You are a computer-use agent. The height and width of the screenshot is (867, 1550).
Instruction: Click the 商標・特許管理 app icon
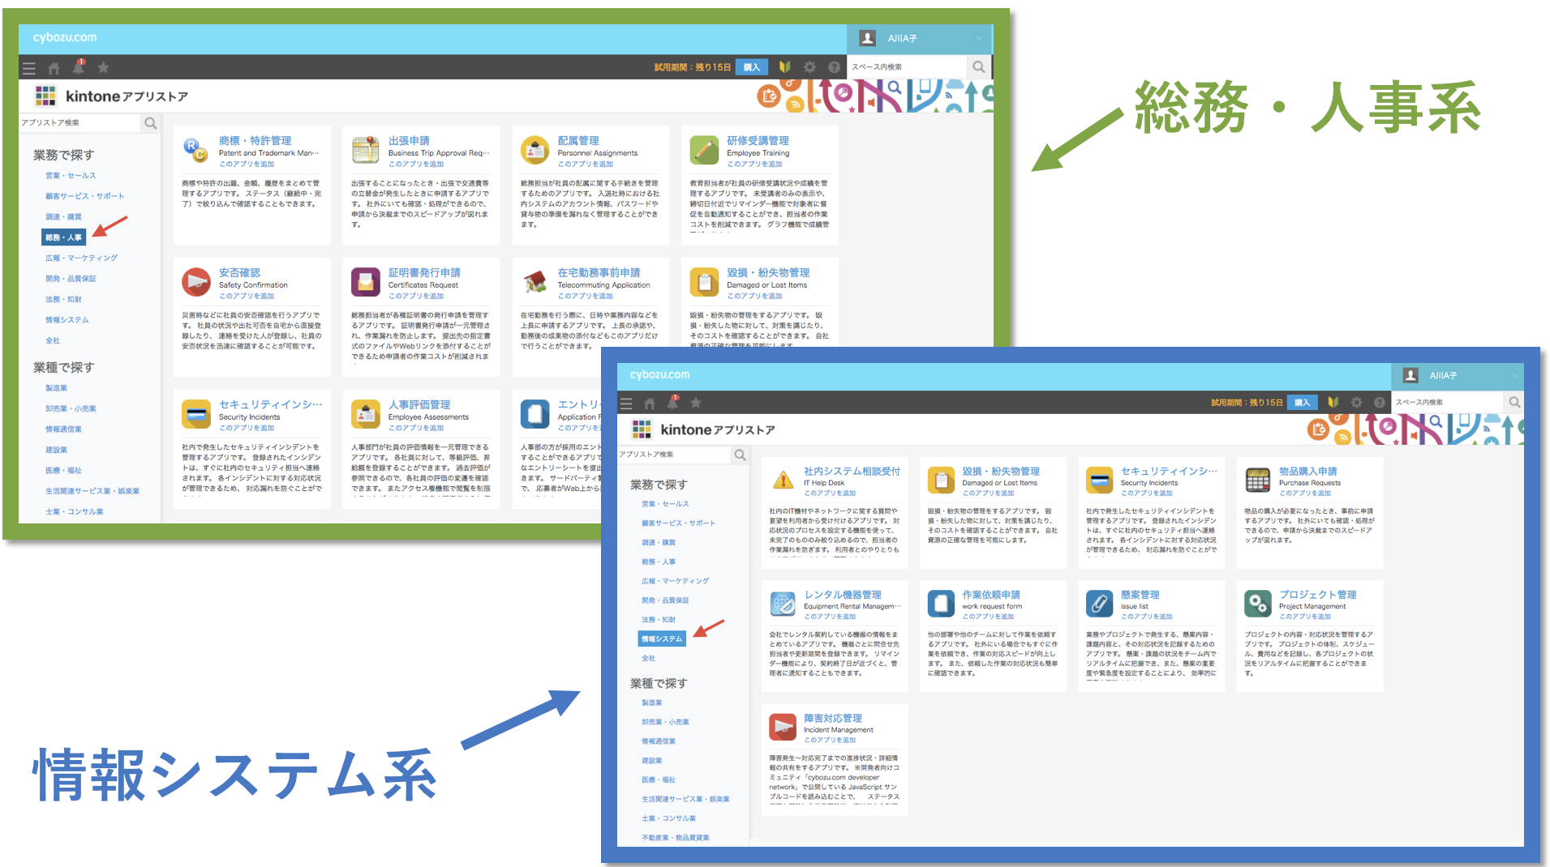pos(195,150)
